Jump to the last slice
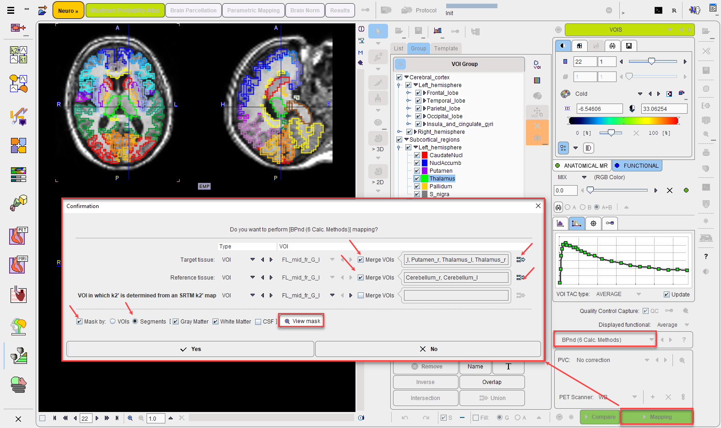The width and height of the screenshot is (721, 428). tap(117, 418)
